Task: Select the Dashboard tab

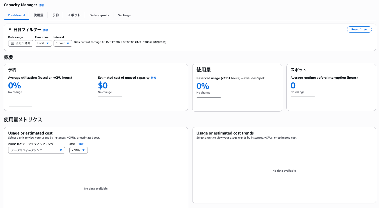Action: (17, 15)
